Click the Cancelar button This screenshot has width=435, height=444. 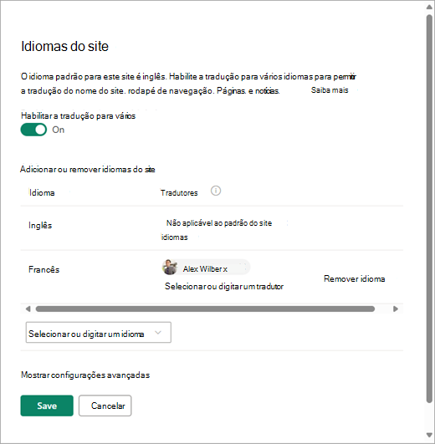(x=105, y=406)
